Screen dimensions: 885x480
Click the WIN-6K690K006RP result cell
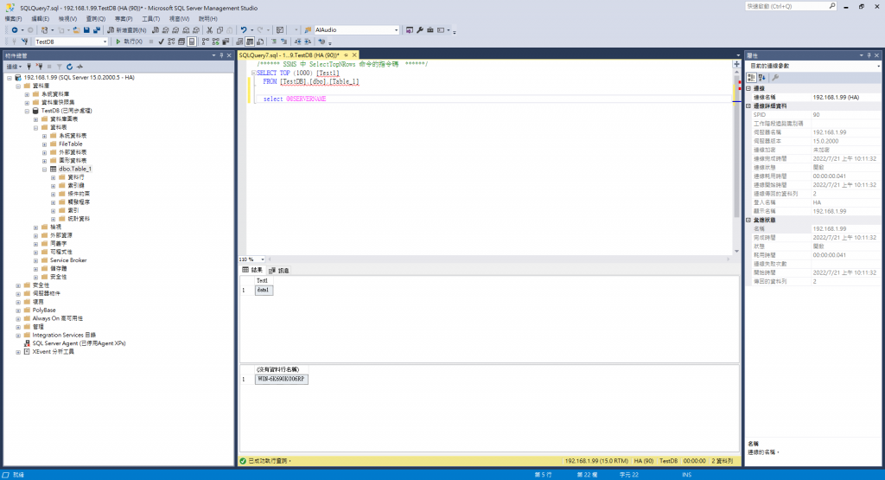tap(281, 379)
